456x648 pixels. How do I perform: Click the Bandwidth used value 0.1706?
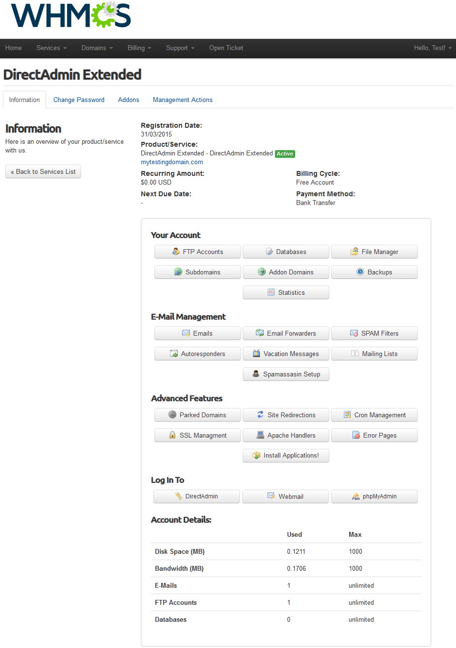pos(296,568)
